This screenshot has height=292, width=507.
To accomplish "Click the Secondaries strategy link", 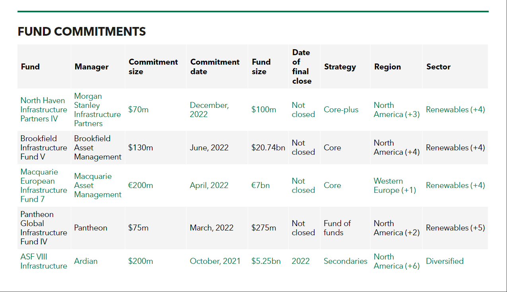I will click(x=345, y=261).
